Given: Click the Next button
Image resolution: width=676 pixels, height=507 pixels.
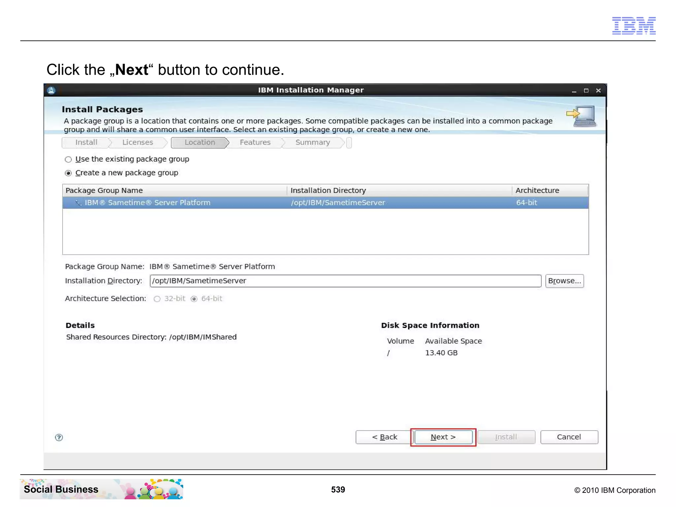Looking at the screenshot, I should (443, 437).
